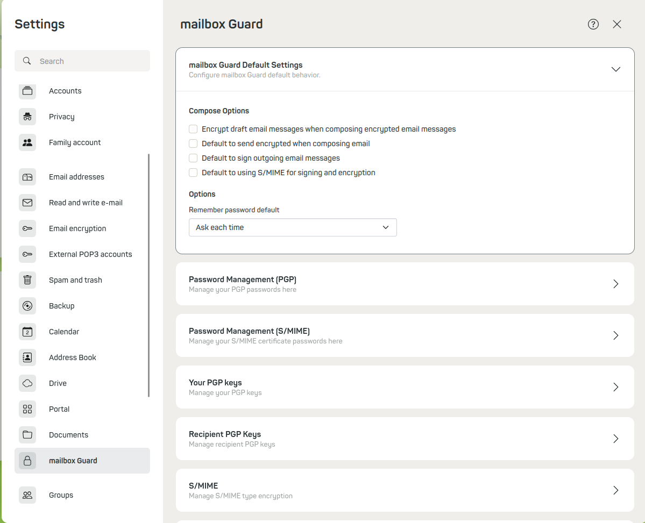Open the Remember password default dropdown
Image resolution: width=645 pixels, height=523 pixels.
pos(293,227)
